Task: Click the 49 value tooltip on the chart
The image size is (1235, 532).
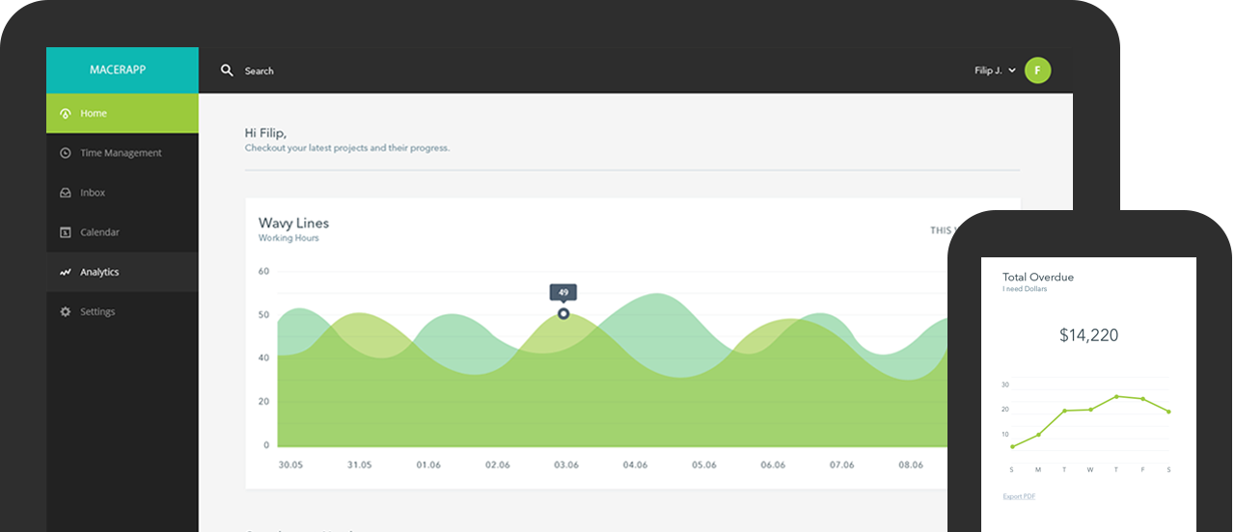Action: click(x=563, y=292)
